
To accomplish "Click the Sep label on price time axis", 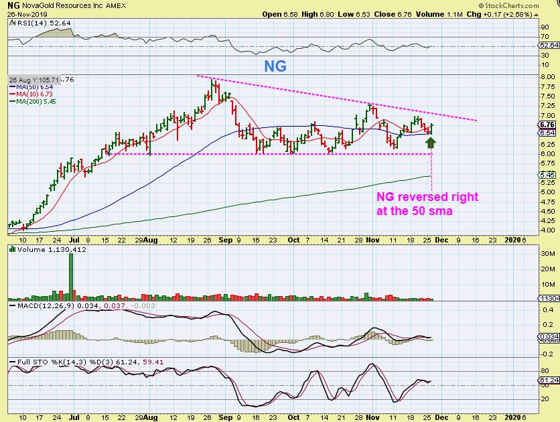I will (225, 240).
